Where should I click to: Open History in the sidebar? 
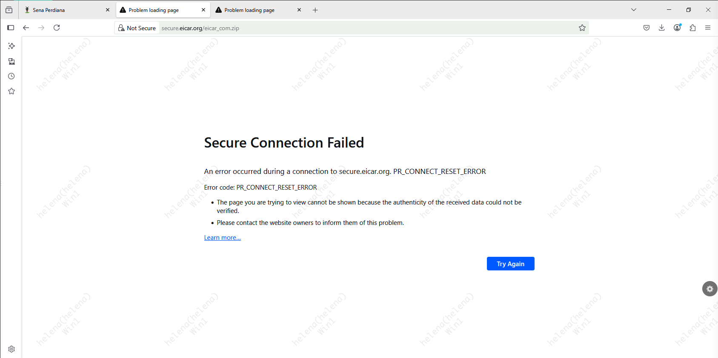point(11,77)
